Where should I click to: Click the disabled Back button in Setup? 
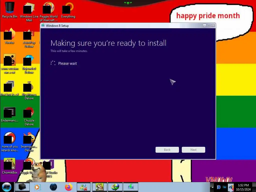point(167,150)
